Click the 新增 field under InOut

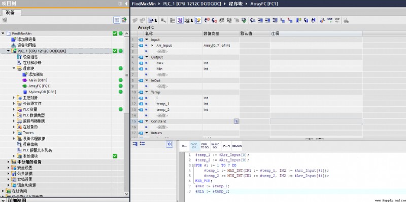tap(162, 86)
